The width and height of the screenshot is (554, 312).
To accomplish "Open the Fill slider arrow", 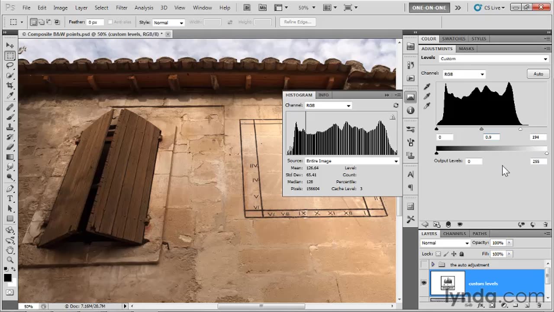I will click(x=509, y=254).
